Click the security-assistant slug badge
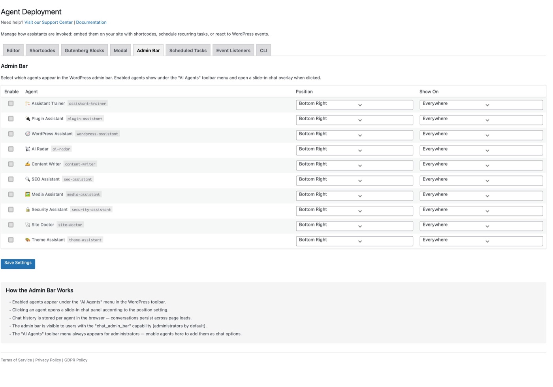 click(x=91, y=209)
